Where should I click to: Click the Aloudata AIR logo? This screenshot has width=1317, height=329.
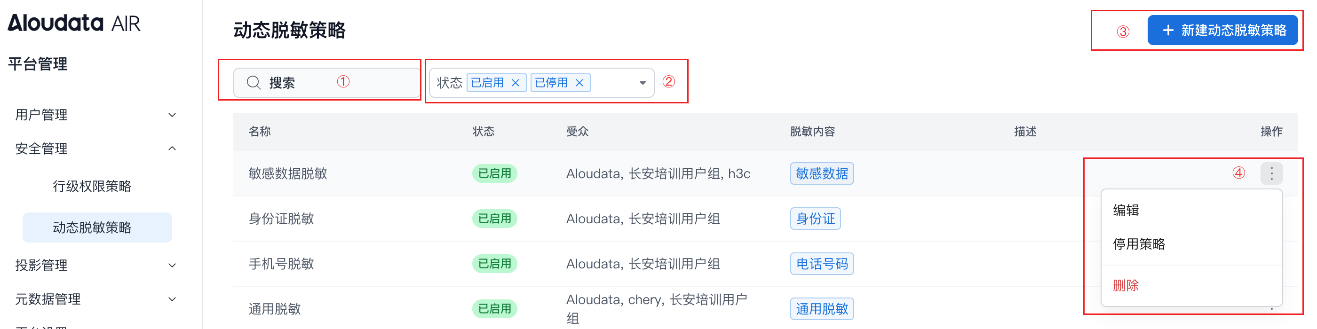point(74,23)
